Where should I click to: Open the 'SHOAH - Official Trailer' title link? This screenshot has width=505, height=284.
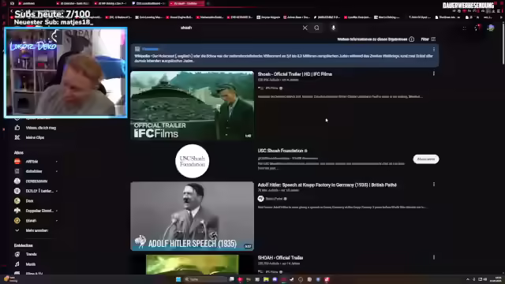[x=280, y=258]
